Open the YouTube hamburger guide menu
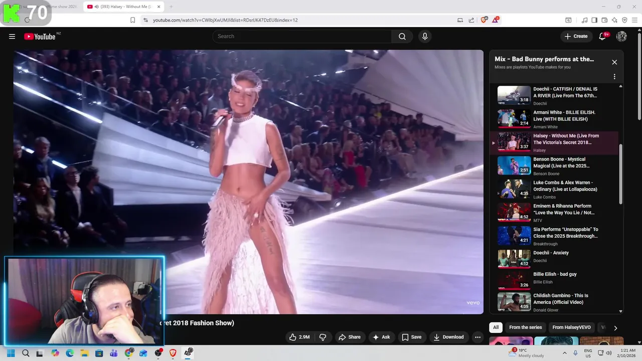Image resolution: width=642 pixels, height=361 pixels. 12,36
